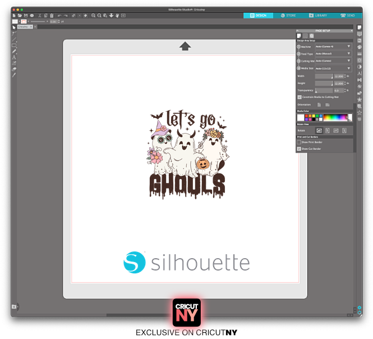Toggle Constrain Media to Cutting Mat checkbox

[300, 97]
